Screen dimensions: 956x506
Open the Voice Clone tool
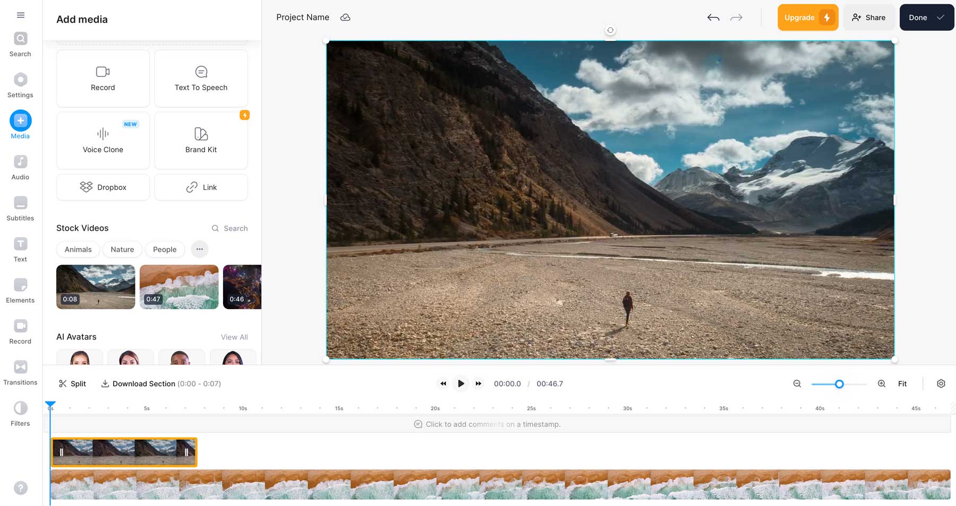click(103, 141)
